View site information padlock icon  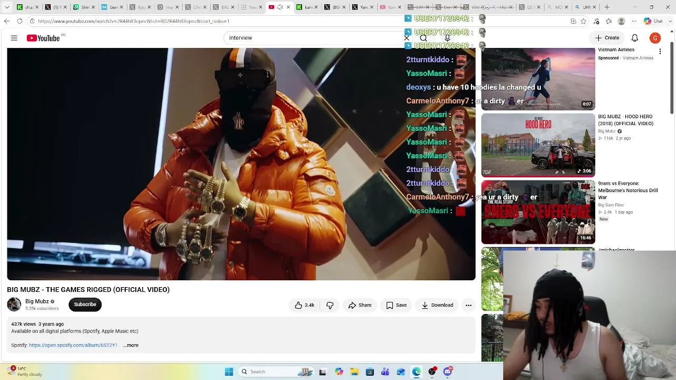tap(32, 21)
